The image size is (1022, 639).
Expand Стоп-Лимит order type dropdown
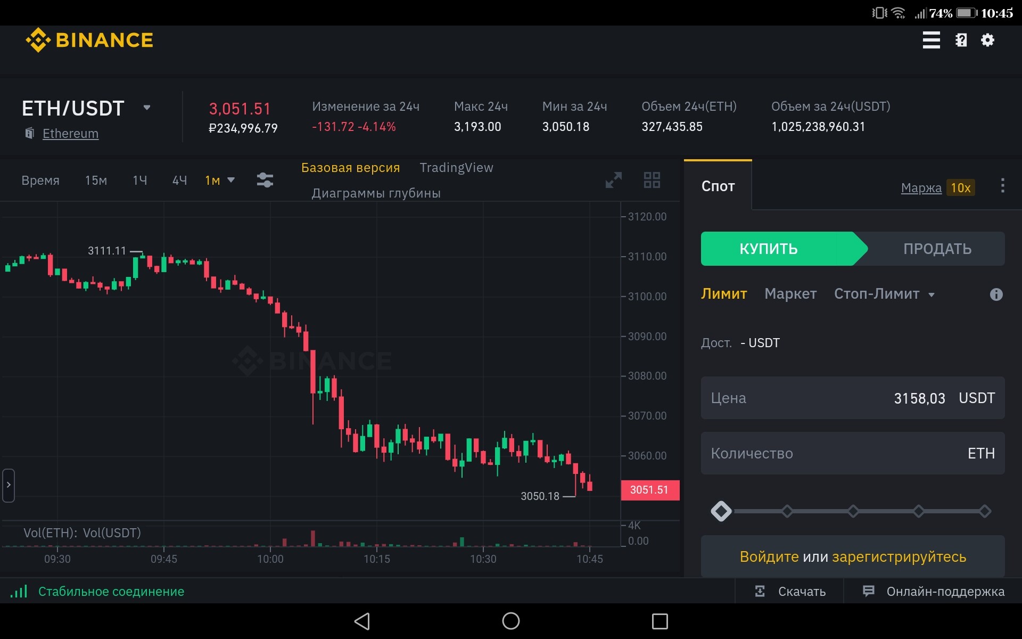[932, 294]
